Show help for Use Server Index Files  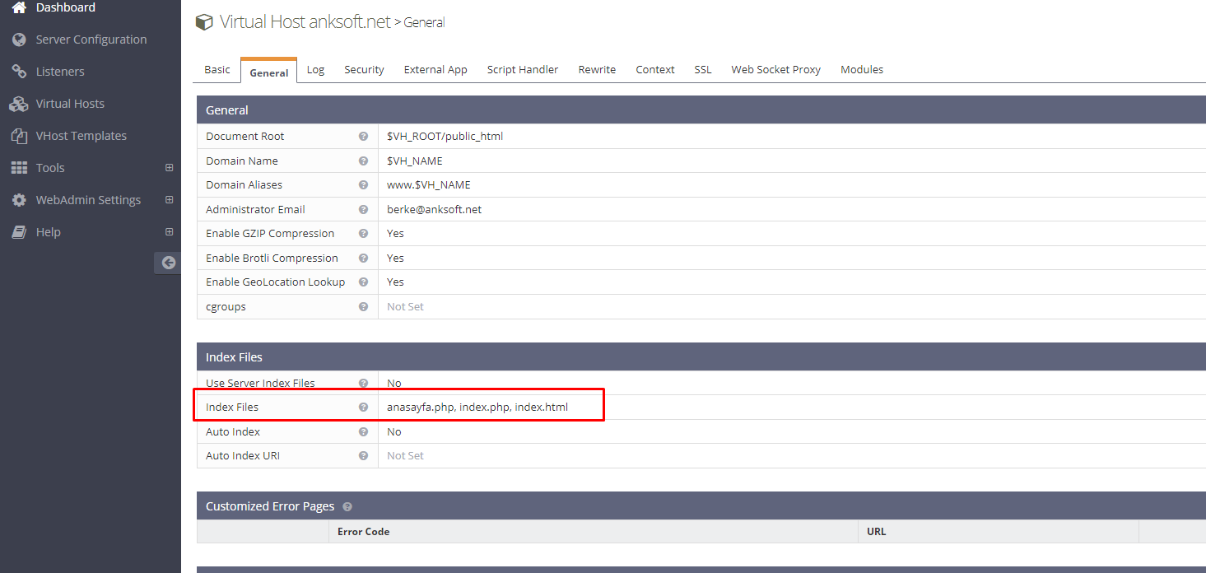[x=363, y=384]
